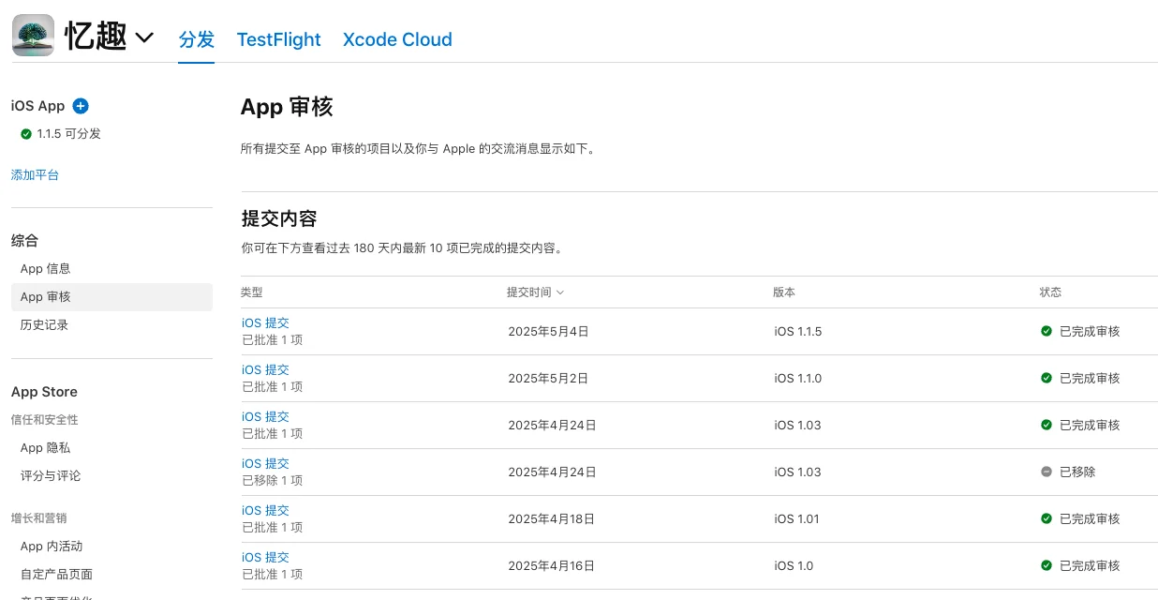Open the newest iOS 提交 link dated 2025年5月4日

(x=265, y=322)
